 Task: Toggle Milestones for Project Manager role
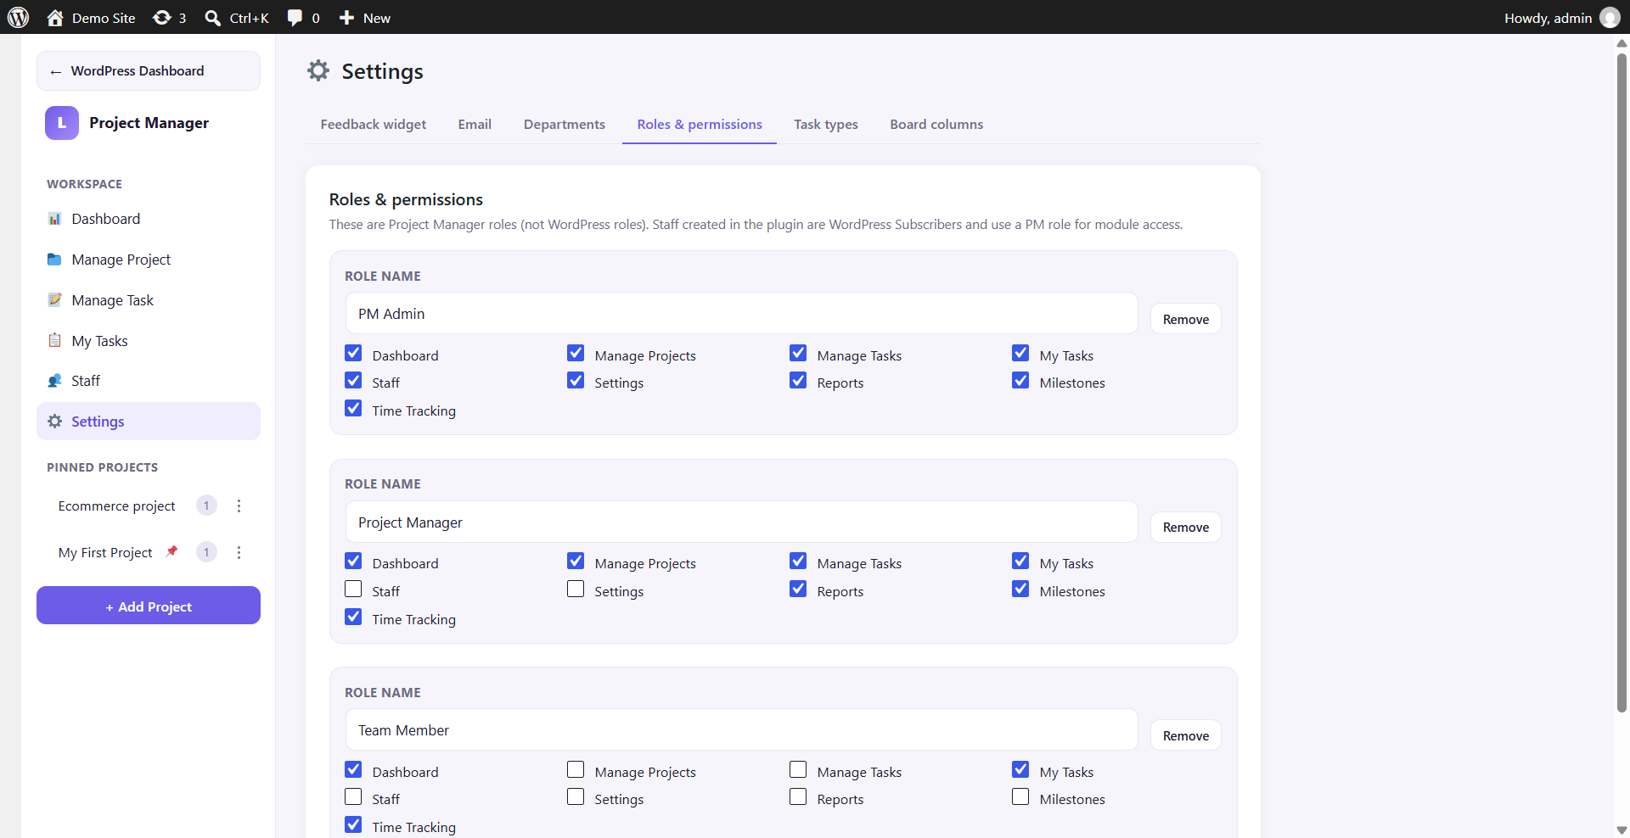pos(1020,589)
